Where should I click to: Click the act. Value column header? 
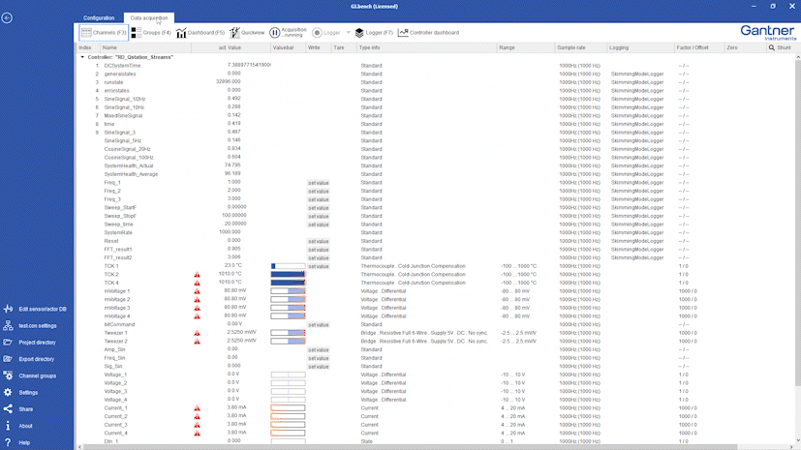click(231, 47)
